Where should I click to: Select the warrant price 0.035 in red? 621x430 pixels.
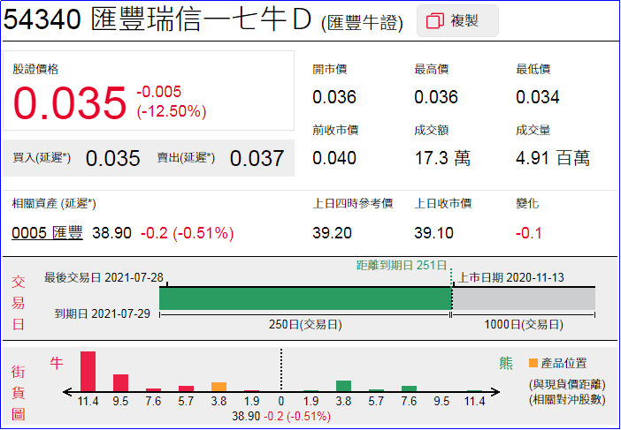[70, 102]
